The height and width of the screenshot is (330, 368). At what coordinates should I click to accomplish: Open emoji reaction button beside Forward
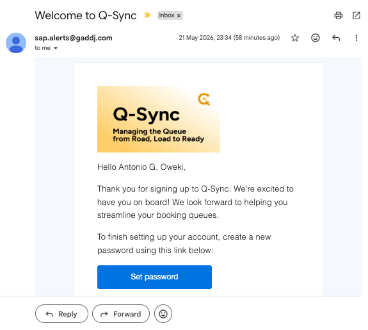pyautogui.click(x=163, y=314)
